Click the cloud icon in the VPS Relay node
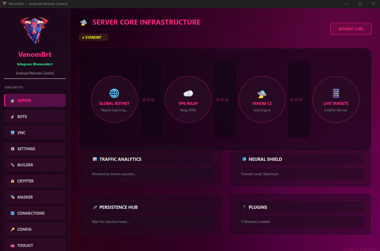This screenshot has height=251, width=380. (188, 93)
